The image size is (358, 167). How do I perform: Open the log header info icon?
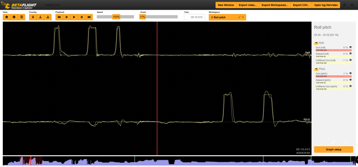coord(14,17)
